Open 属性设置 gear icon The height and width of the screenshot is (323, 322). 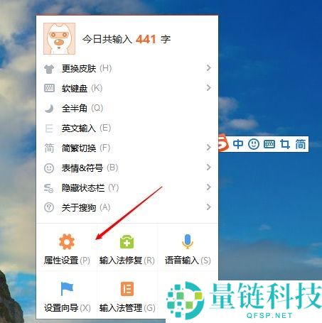[67, 241]
